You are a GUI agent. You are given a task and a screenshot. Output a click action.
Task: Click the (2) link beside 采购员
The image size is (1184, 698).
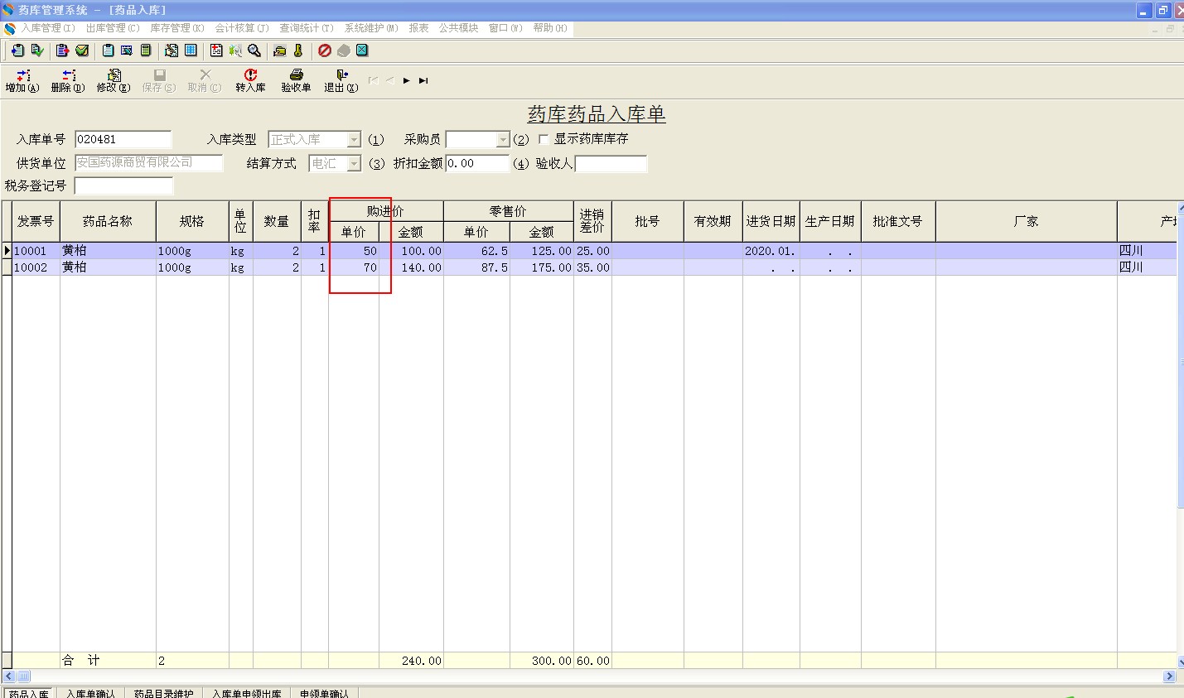(521, 140)
